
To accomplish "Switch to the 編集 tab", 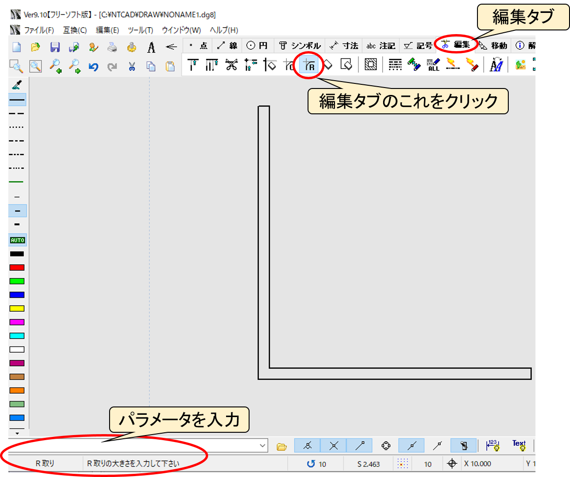I will (x=456, y=45).
